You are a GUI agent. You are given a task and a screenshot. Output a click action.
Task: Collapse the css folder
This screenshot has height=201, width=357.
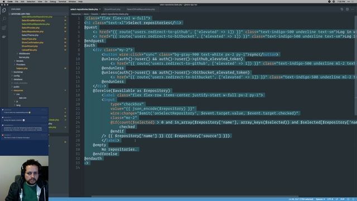click(18, 94)
